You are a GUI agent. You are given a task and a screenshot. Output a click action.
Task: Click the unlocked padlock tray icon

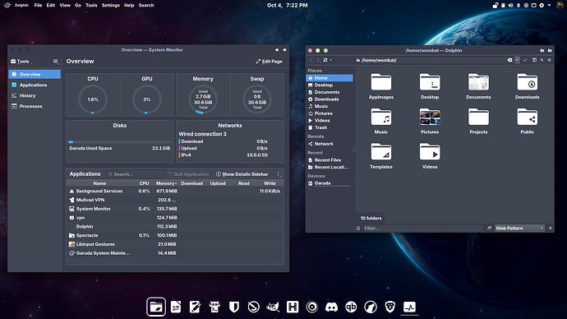(496, 5)
